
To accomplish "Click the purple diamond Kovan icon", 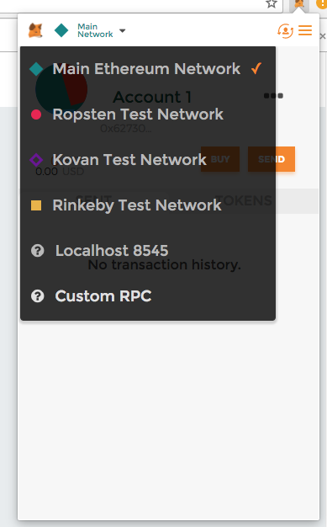I will pos(36,160).
